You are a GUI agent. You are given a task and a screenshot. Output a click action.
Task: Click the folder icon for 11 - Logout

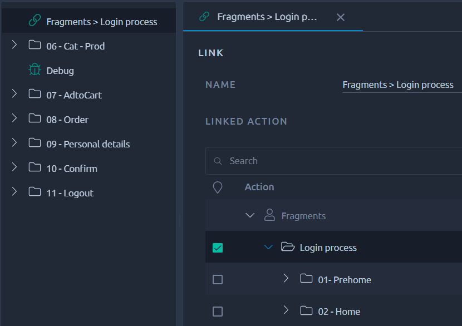(35, 191)
